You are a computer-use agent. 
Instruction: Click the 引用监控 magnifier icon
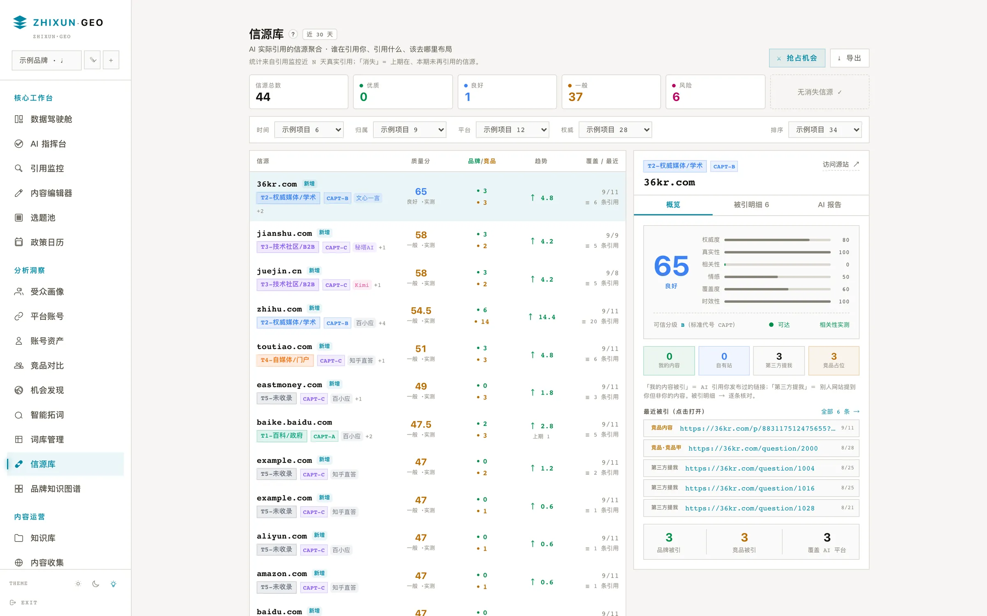coord(19,168)
